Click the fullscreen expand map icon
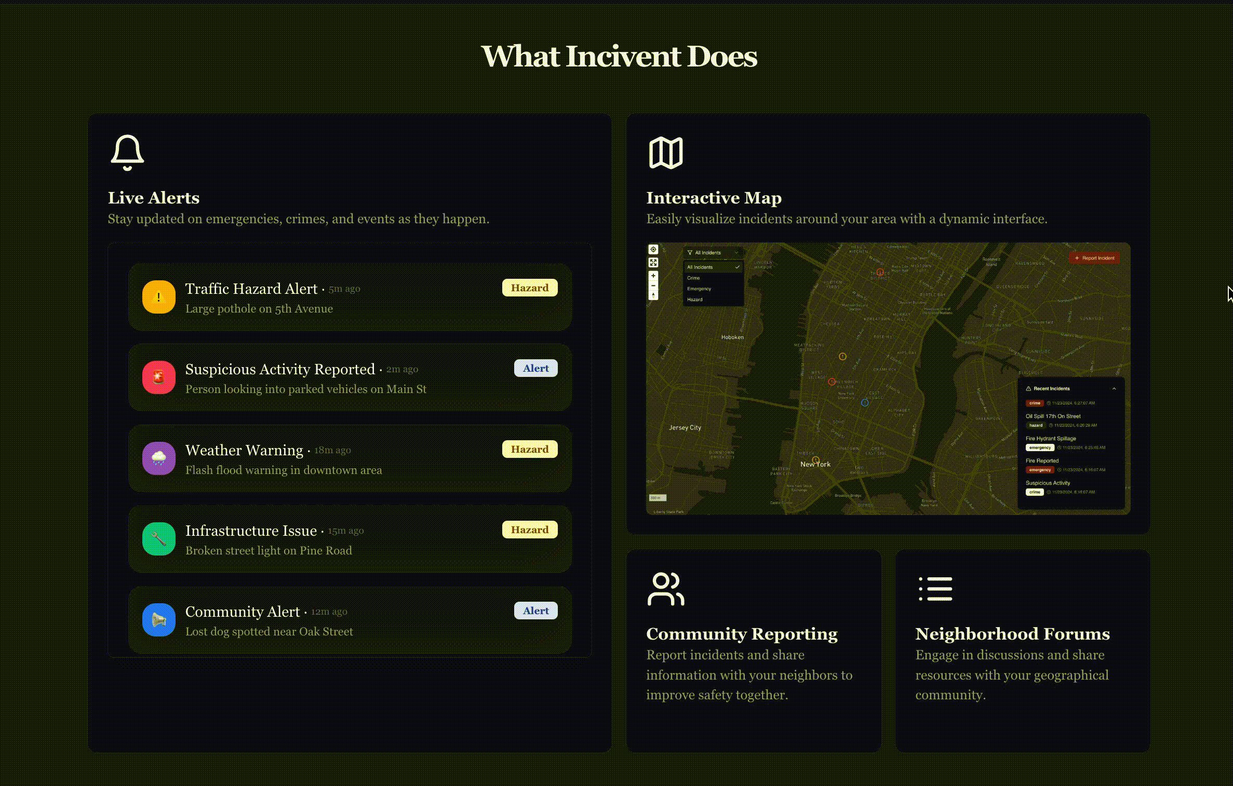This screenshot has height=786, width=1233. point(653,263)
